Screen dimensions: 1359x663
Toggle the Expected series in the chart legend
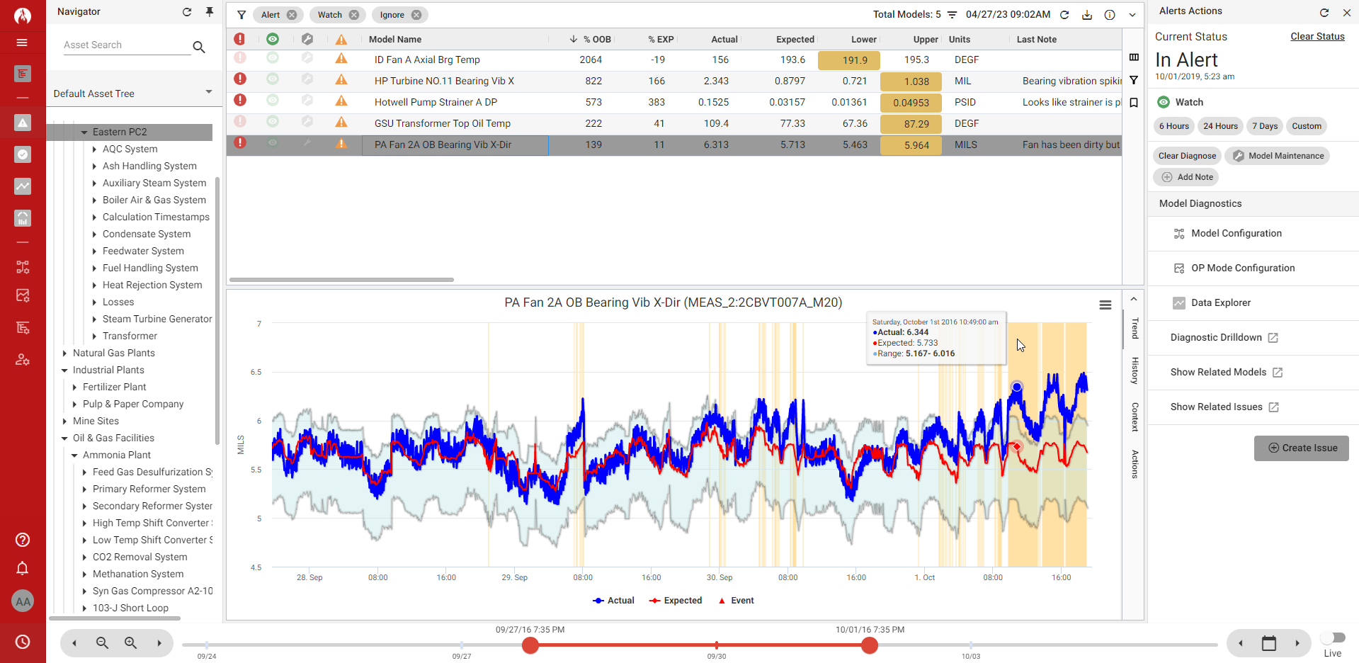click(675, 600)
